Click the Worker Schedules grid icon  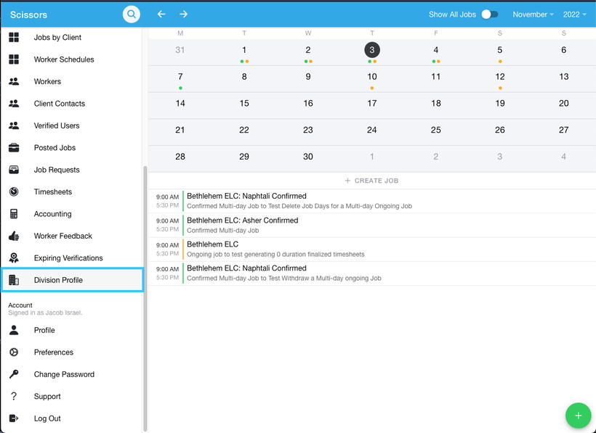tap(14, 59)
